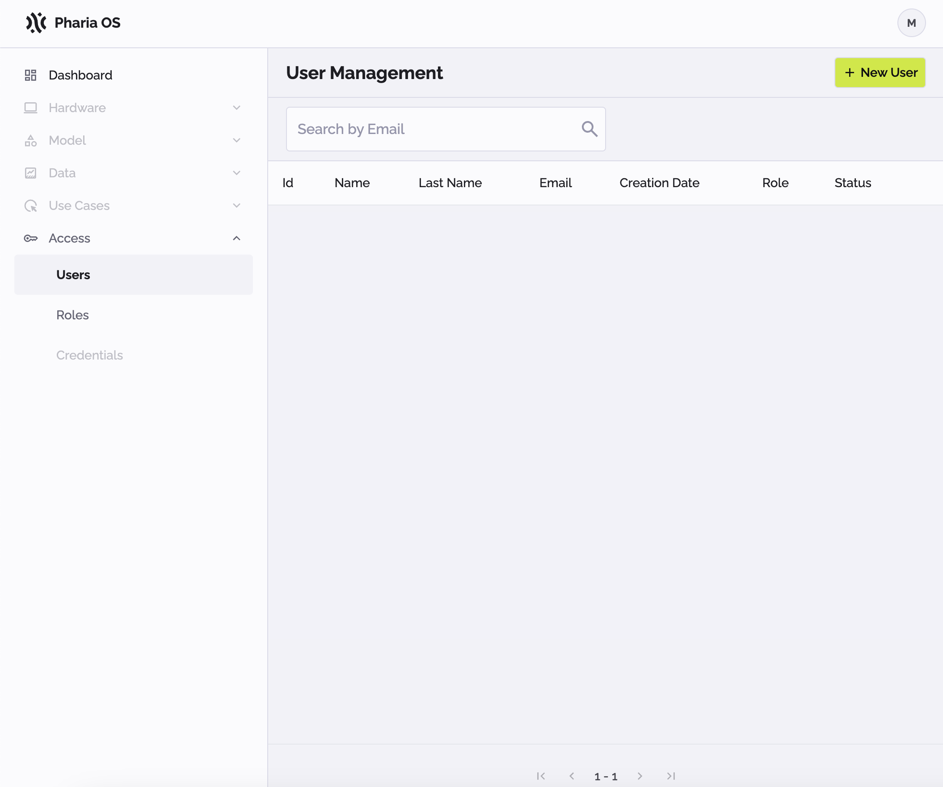Select the Roles menu item
This screenshot has height=787, width=943.
pyautogui.click(x=73, y=315)
